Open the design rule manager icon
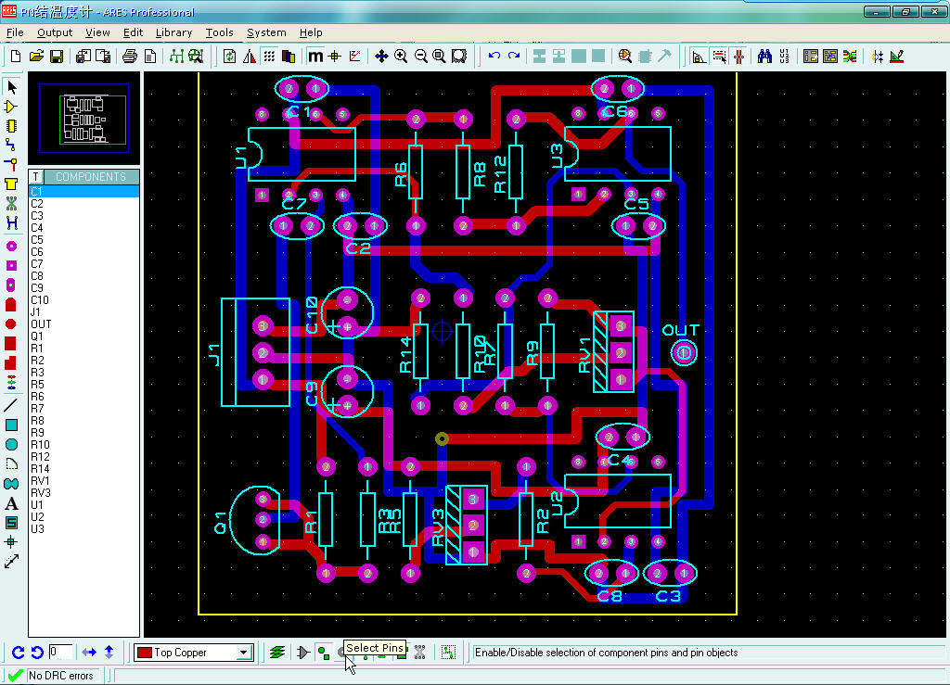The image size is (950, 685). pos(897,57)
